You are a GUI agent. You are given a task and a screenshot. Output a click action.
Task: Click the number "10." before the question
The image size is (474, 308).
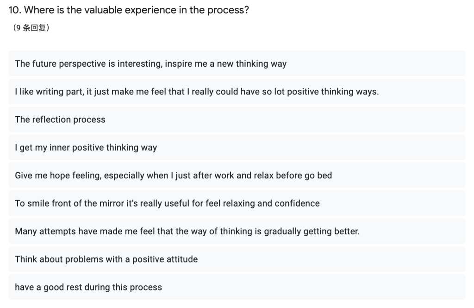(x=15, y=10)
